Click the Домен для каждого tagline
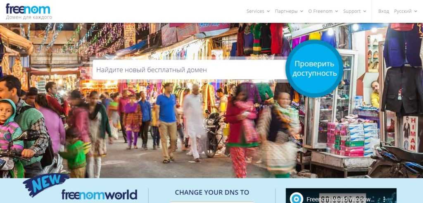The image size is (423, 203). point(29,17)
